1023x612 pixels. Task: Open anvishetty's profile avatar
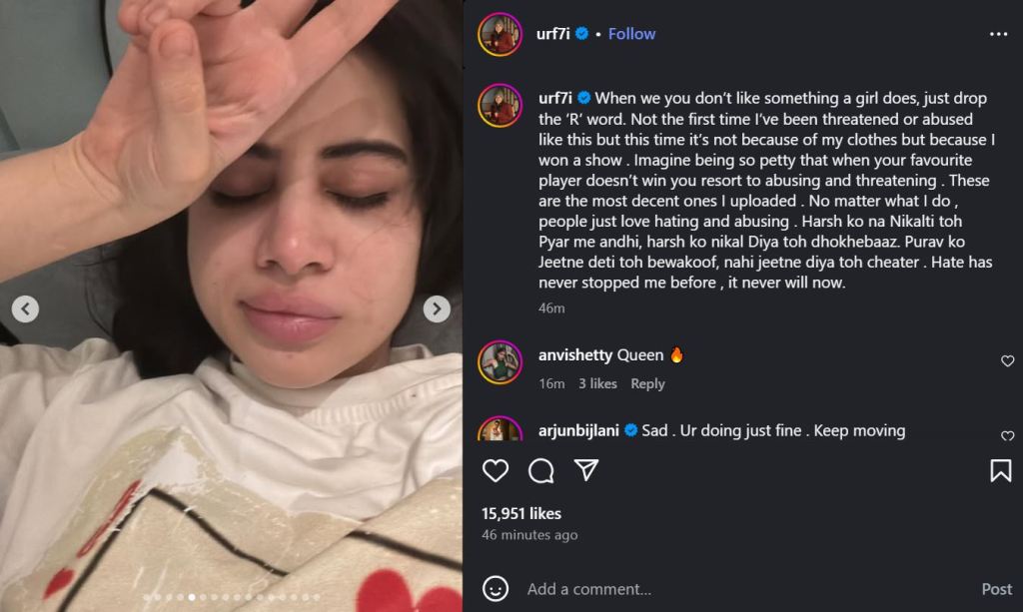[501, 361]
